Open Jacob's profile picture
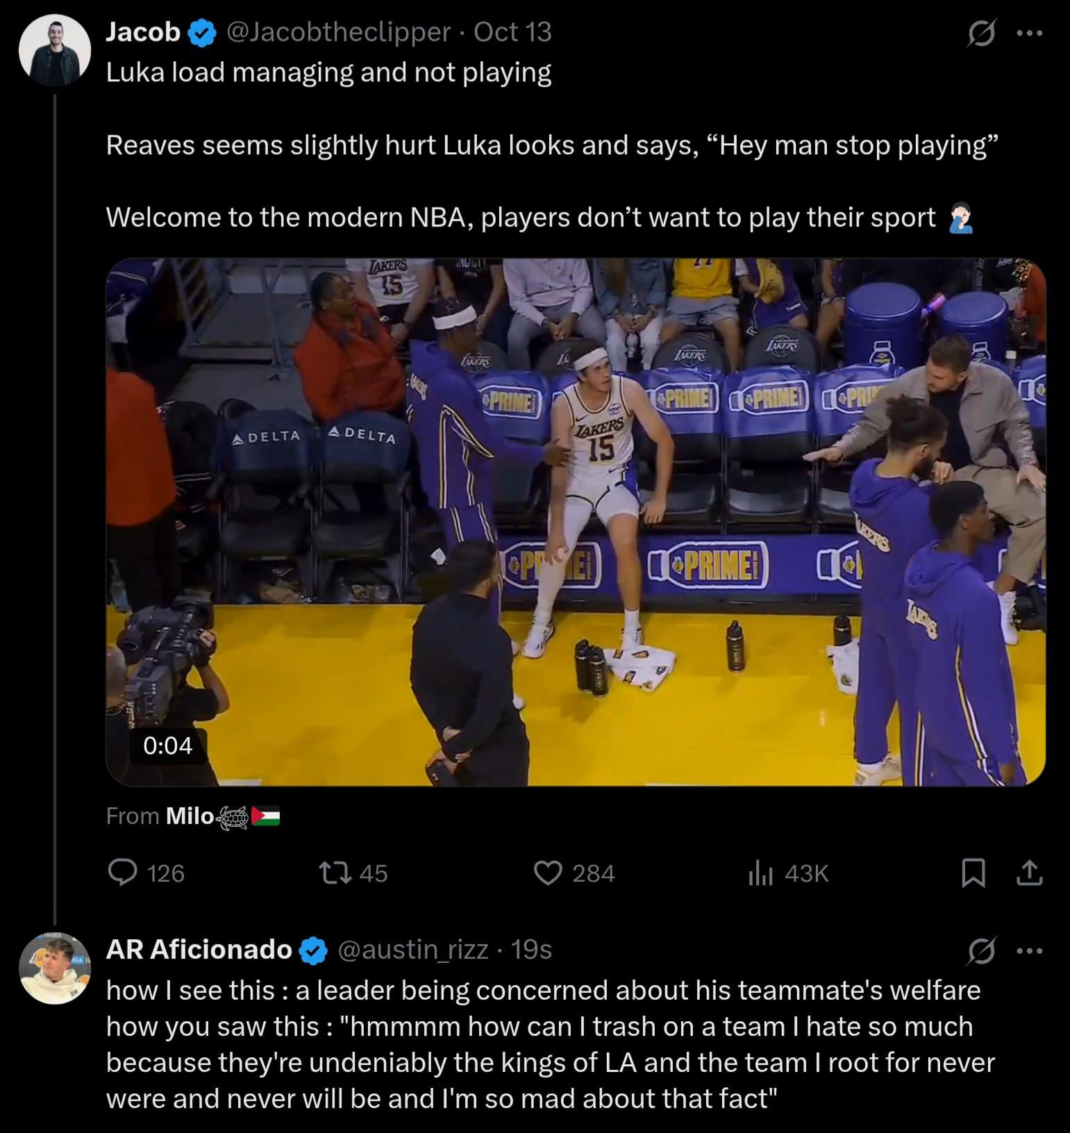This screenshot has width=1070, height=1133. click(55, 50)
